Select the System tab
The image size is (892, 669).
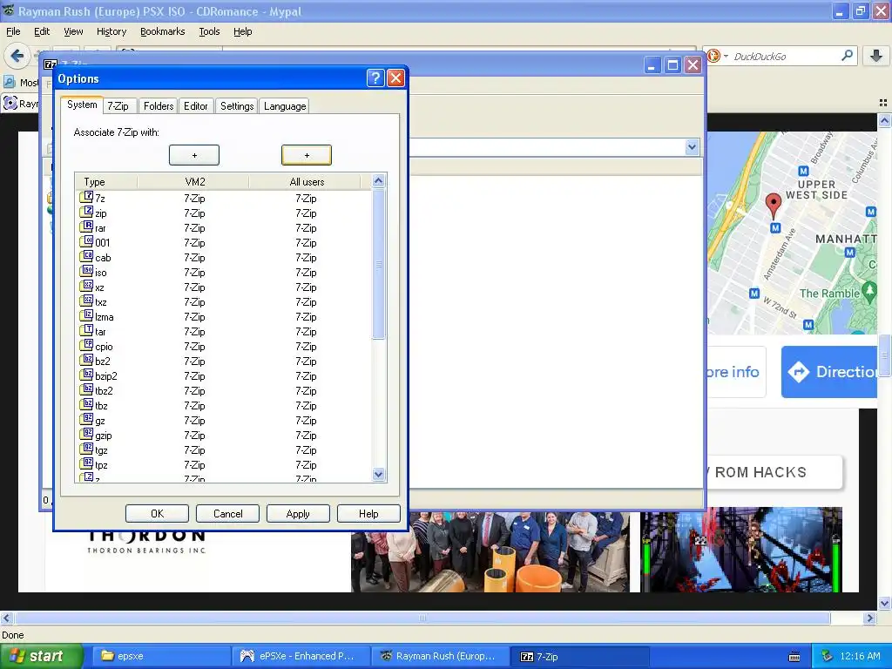pos(82,105)
